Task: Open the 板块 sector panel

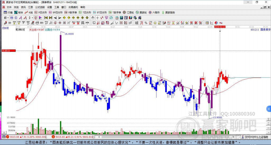Action: (19, 12)
